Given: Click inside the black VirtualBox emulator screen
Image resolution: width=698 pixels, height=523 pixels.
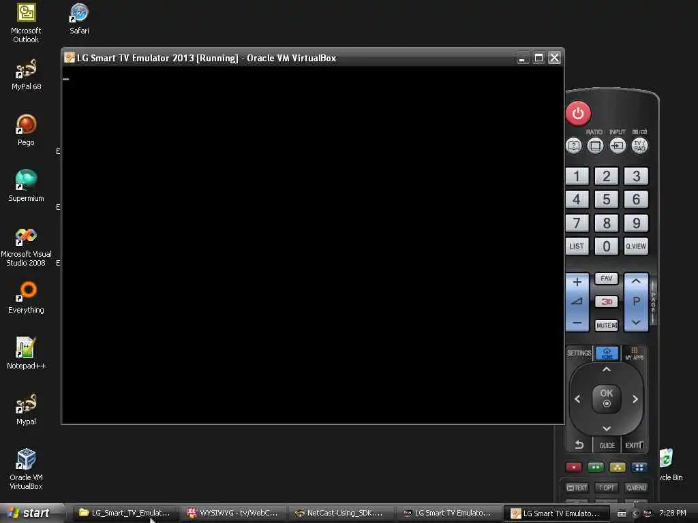Looking at the screenshot, I should 313,245.
